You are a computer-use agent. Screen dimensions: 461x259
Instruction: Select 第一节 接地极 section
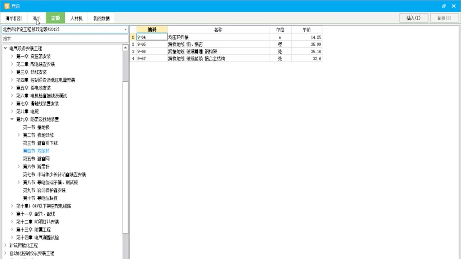36,127
